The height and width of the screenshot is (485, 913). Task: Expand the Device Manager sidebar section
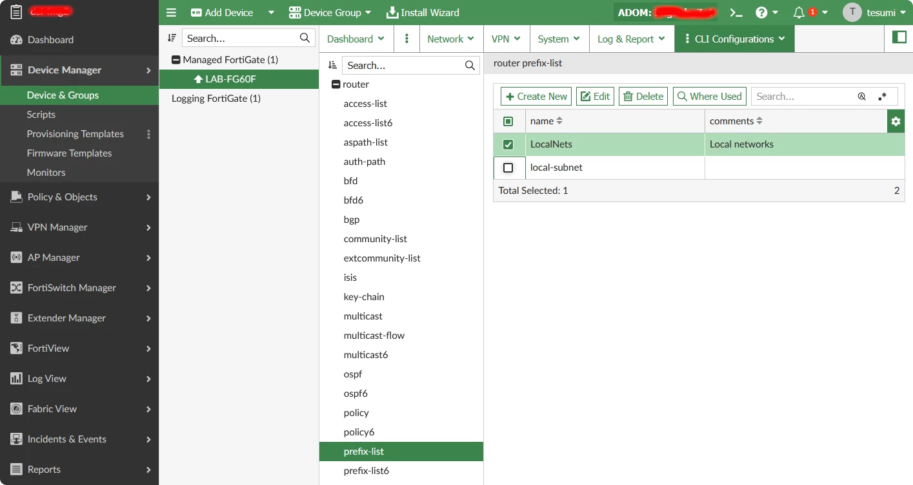point(79,70)
